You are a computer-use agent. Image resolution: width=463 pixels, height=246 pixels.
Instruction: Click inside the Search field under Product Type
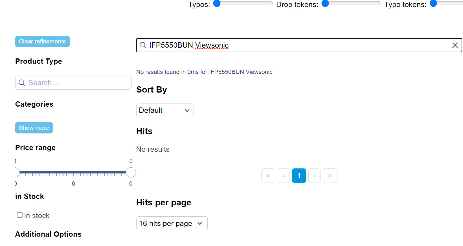pos(73,83)
